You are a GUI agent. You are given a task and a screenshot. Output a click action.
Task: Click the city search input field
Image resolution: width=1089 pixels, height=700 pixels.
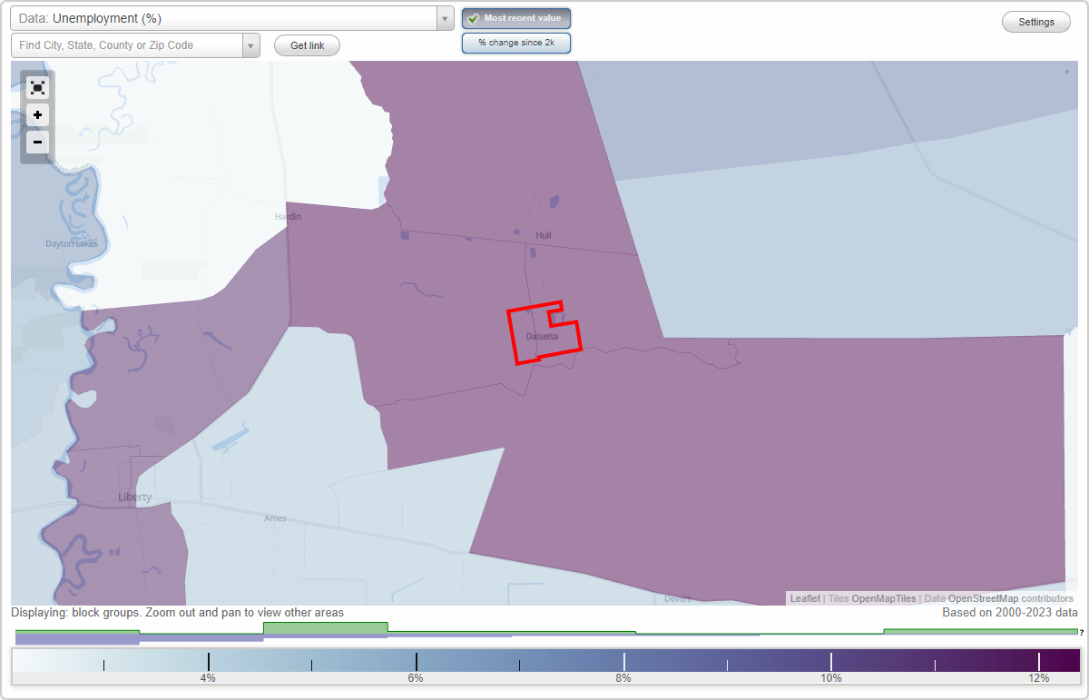[127, 44]
